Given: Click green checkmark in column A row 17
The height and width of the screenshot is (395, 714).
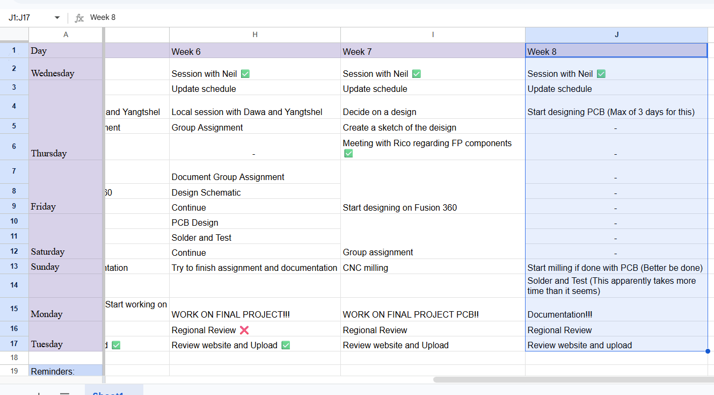Looking at the screenshot, I should pyautogui.click(x=116, y=344).
